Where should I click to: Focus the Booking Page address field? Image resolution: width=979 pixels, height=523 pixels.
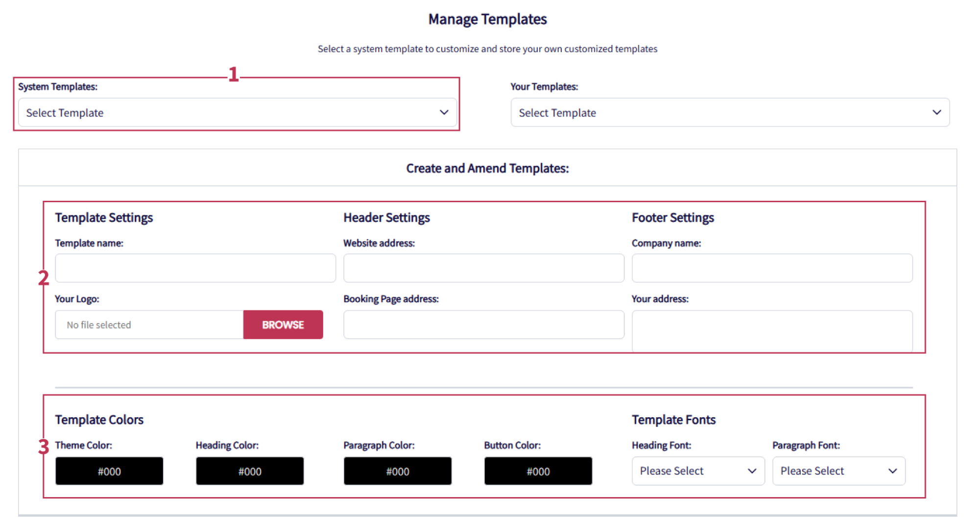point(484,325)
